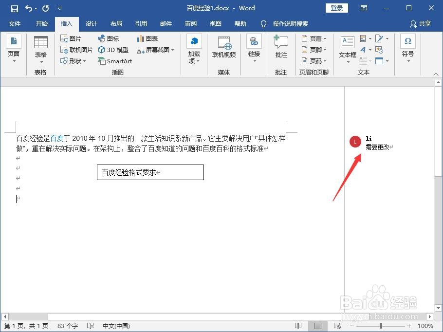The width and height of the screenshot is (443, 332).
Task: Switch to the 审阅 tab
Action: 191,24
